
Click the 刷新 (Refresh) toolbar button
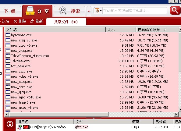click(37, 21)
